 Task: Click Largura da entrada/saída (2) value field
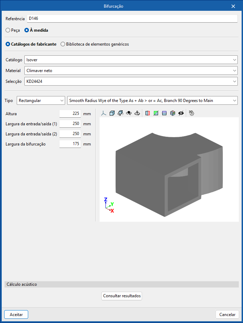[70, 134]
